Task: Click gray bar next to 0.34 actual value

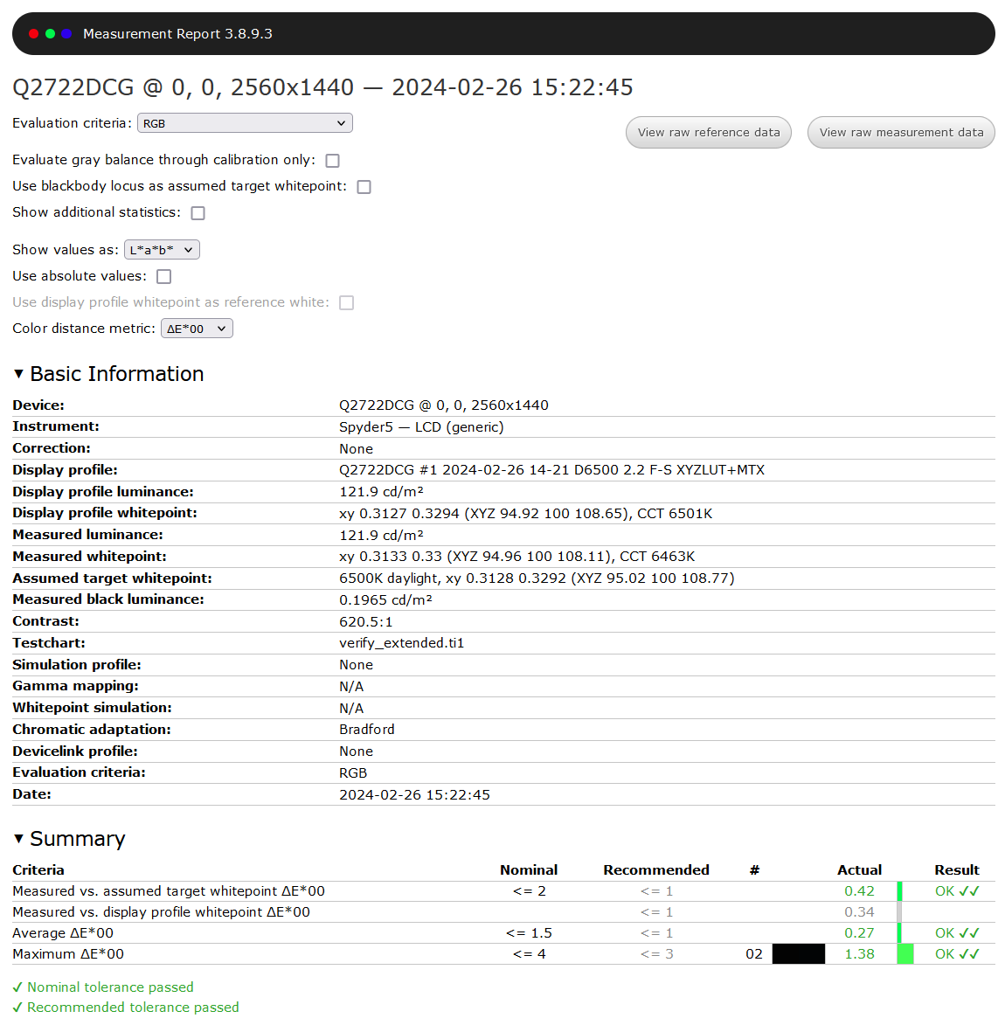Action: (900, 912)
